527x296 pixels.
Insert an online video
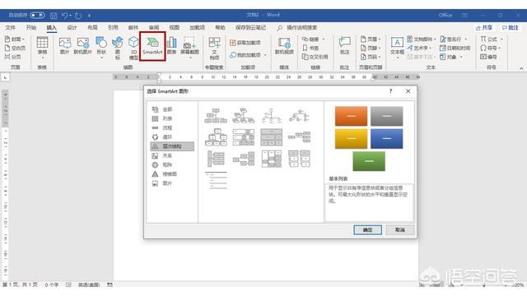point(284,46)
